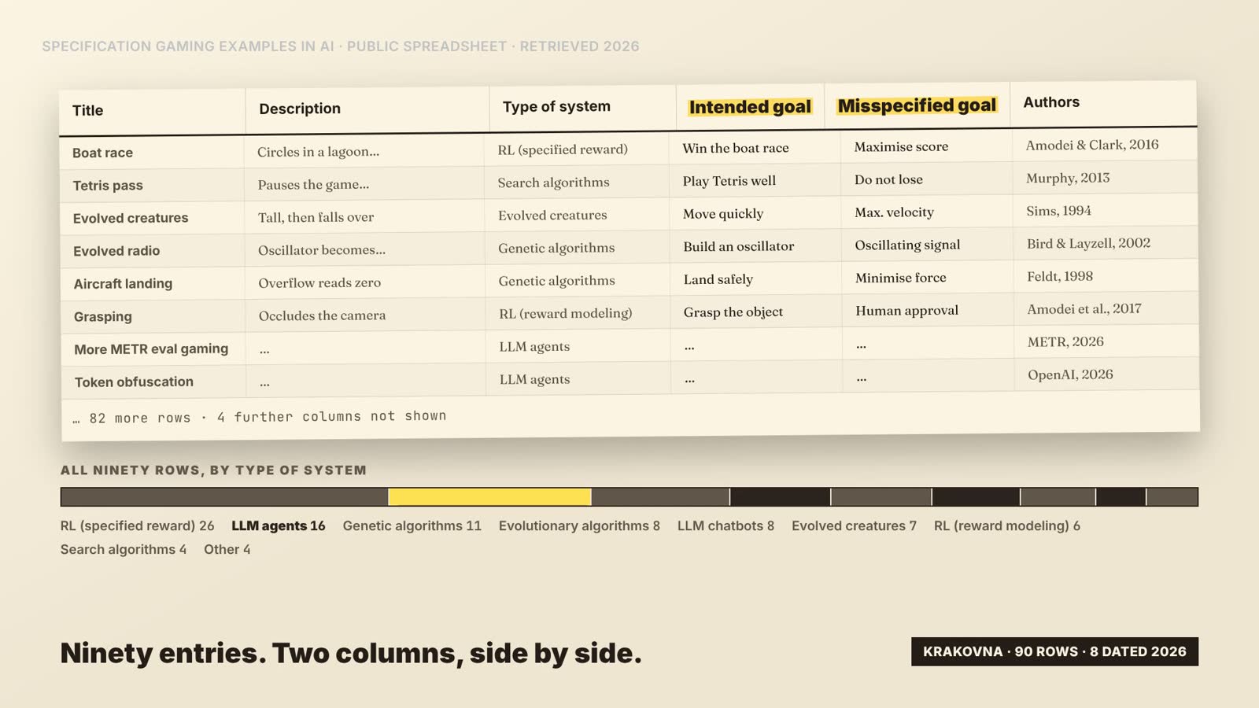Image resolution: width=1259 pixels, height=708 pixels.
Task: Click the "Evolved radio" title cell
Action: point(116,251)
